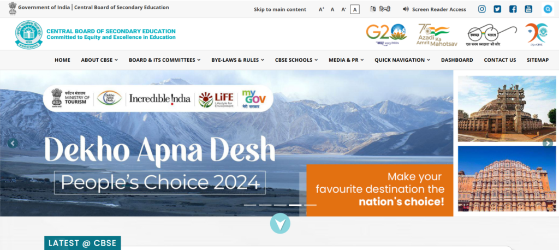The image size is (559, 250).
Task: Click Screen Reader Access link
Action: click(x=434, y=10)
